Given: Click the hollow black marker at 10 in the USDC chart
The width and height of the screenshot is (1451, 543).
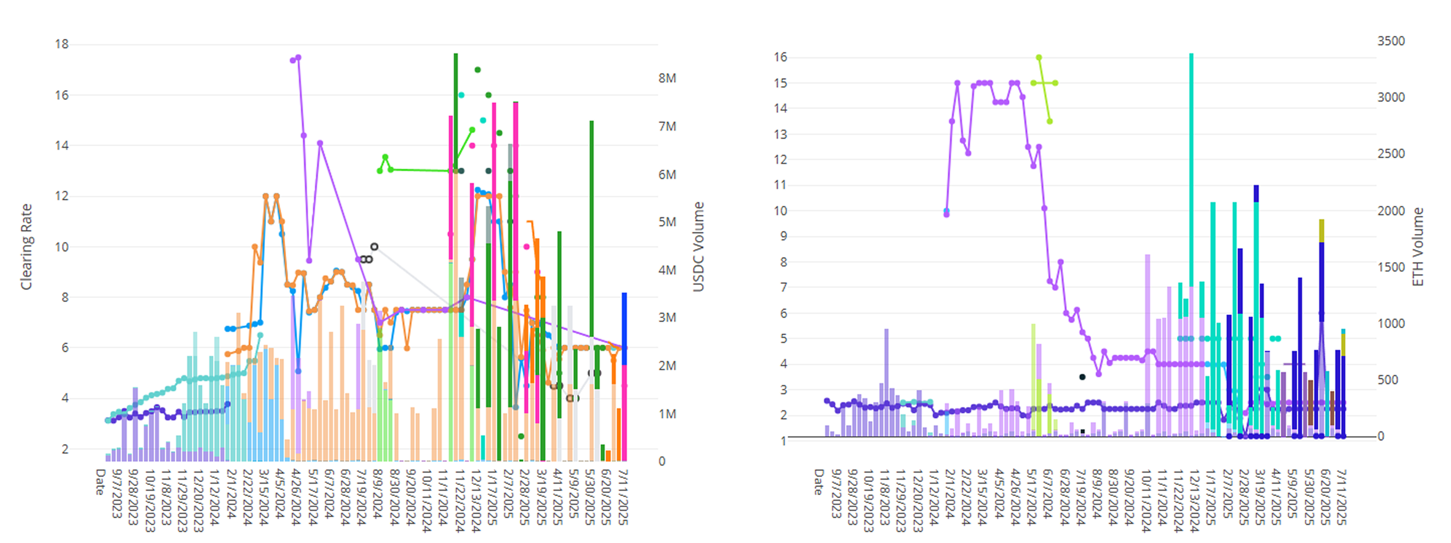Looking at the screenshot, I should (374, 246).
